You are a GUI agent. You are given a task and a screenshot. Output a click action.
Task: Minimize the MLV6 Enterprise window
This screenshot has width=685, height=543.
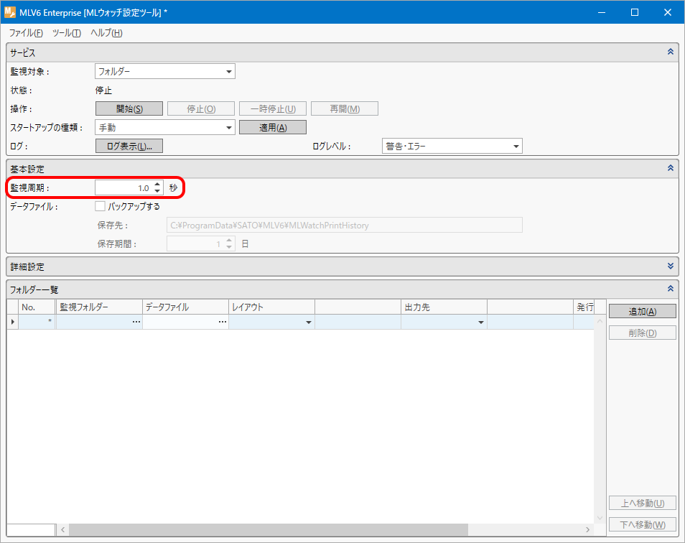pos(602,12)
